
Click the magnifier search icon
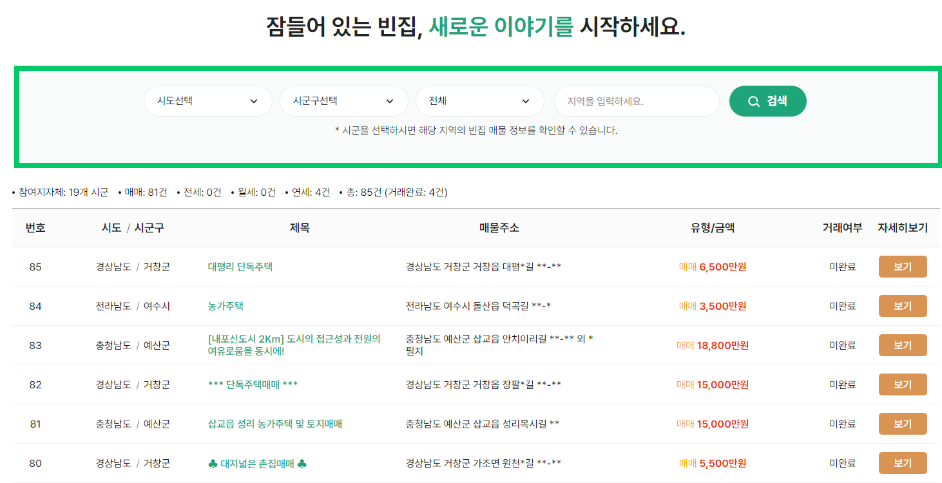753,100
